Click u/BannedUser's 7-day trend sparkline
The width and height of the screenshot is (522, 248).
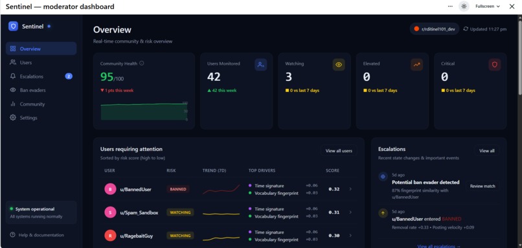(x=221, y=189)
